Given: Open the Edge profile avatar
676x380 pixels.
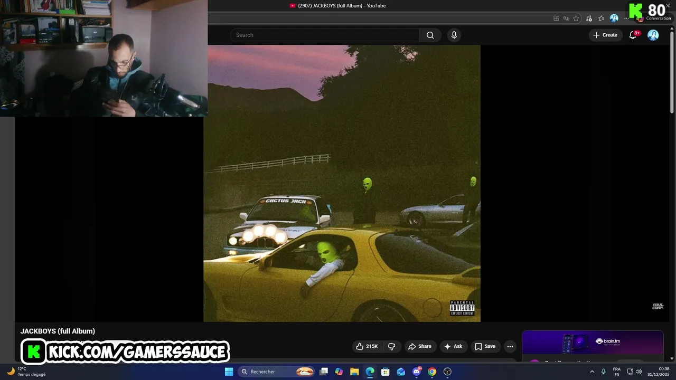Looking at the screenshot, I should point(614,18).
